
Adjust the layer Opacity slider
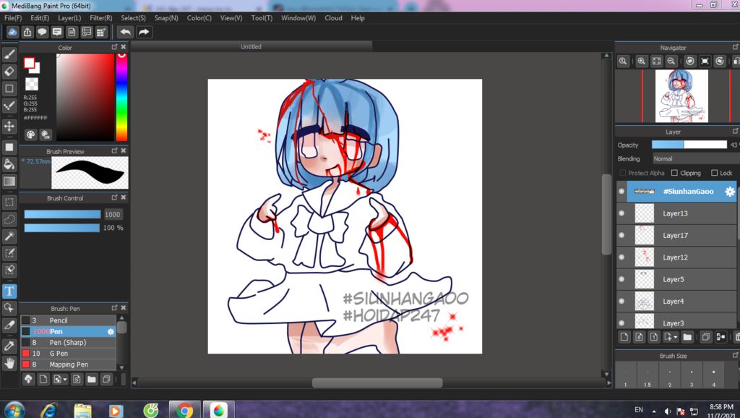point(689,145)
